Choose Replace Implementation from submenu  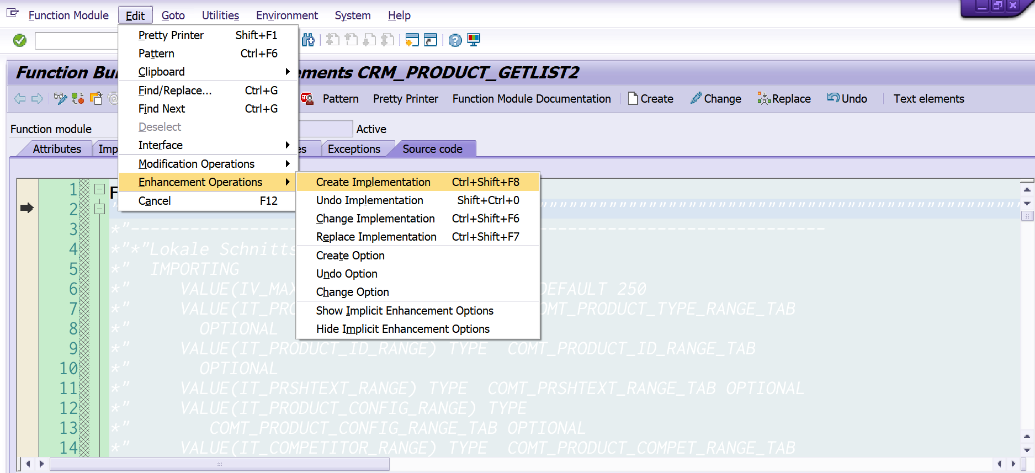418,237
